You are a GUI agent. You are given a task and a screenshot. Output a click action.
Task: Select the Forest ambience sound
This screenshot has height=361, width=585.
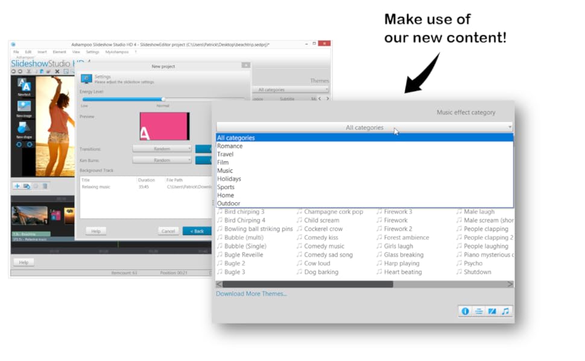coord(406,238)
